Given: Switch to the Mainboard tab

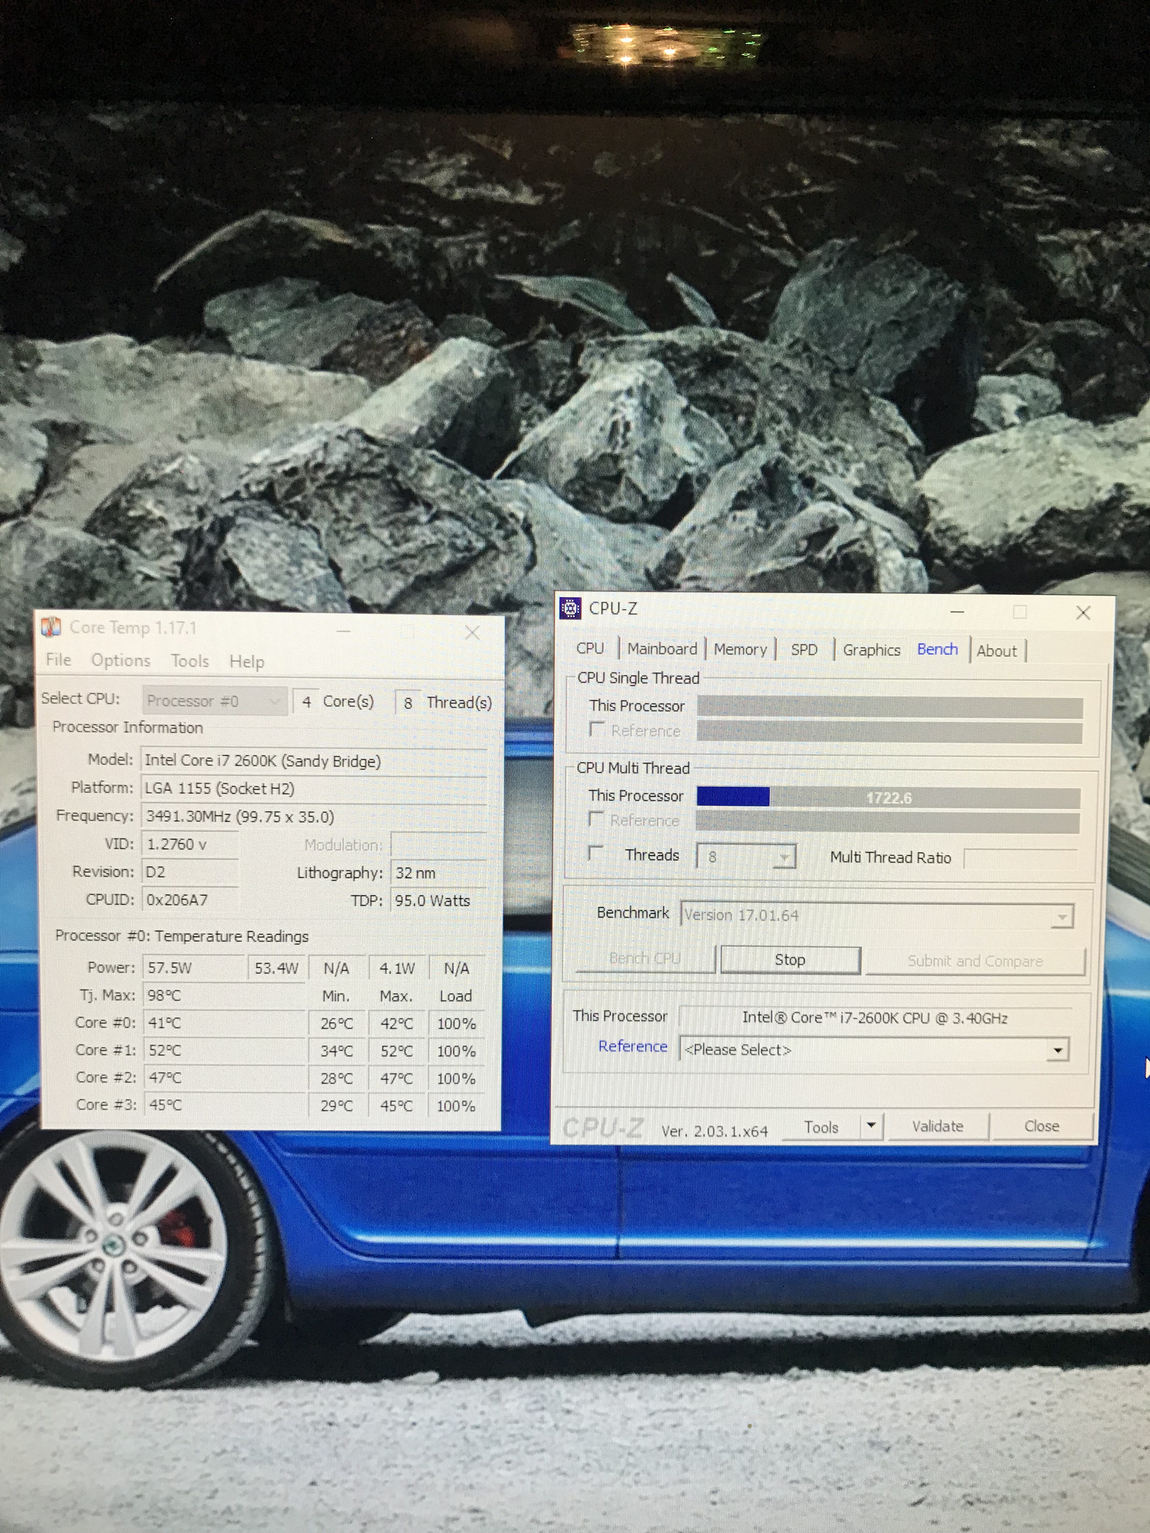Looking at the screenshot, I should tap(662, 649).
